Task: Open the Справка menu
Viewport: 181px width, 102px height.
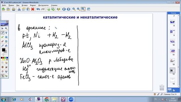Action: tap(54, 5)
